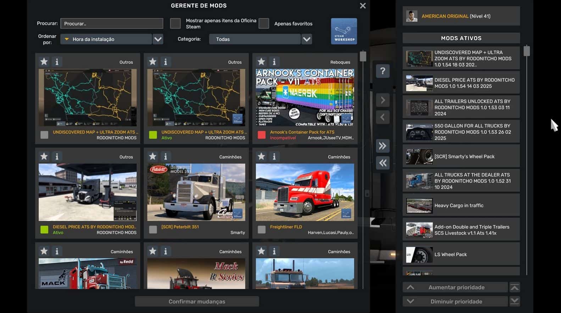Open the Steam Workshop icon

pyautogui.click(x=344, y=31)
